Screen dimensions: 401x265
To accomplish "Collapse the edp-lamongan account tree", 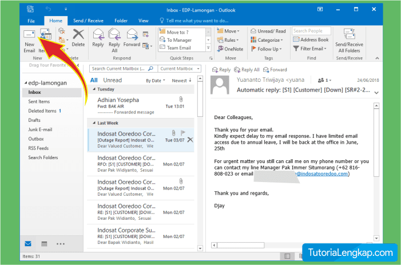I will pyautogui.click(x=26, y=83).
